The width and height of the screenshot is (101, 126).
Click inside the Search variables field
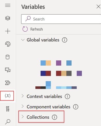pyautogui.click(x=61, y=19)
